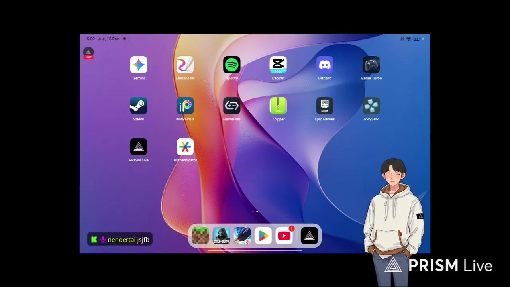The width and height of the screenshot is (510, 287).
Task: Tap the date Jue, 15 Ene
Action: (x=108, y=39)
